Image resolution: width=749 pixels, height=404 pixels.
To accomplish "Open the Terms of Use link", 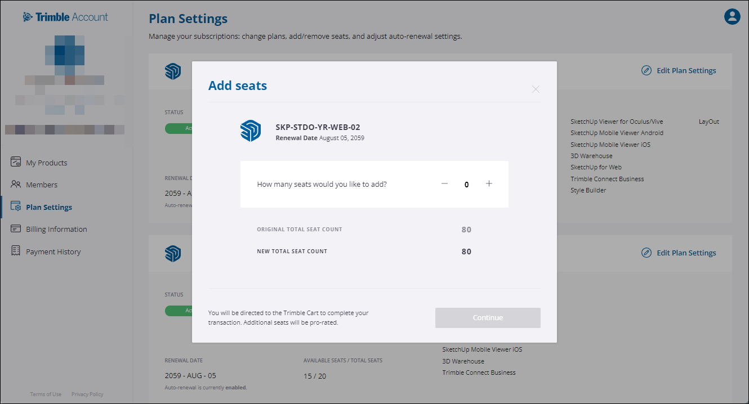I will [46, 394].
